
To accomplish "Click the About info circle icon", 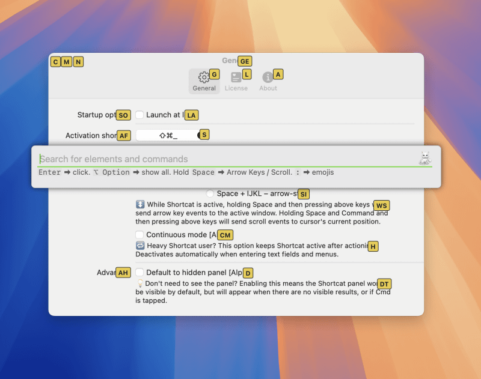I will coord(268,77).
